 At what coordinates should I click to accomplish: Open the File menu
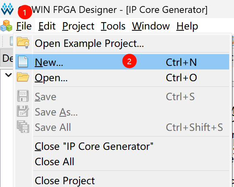point(24,26)
